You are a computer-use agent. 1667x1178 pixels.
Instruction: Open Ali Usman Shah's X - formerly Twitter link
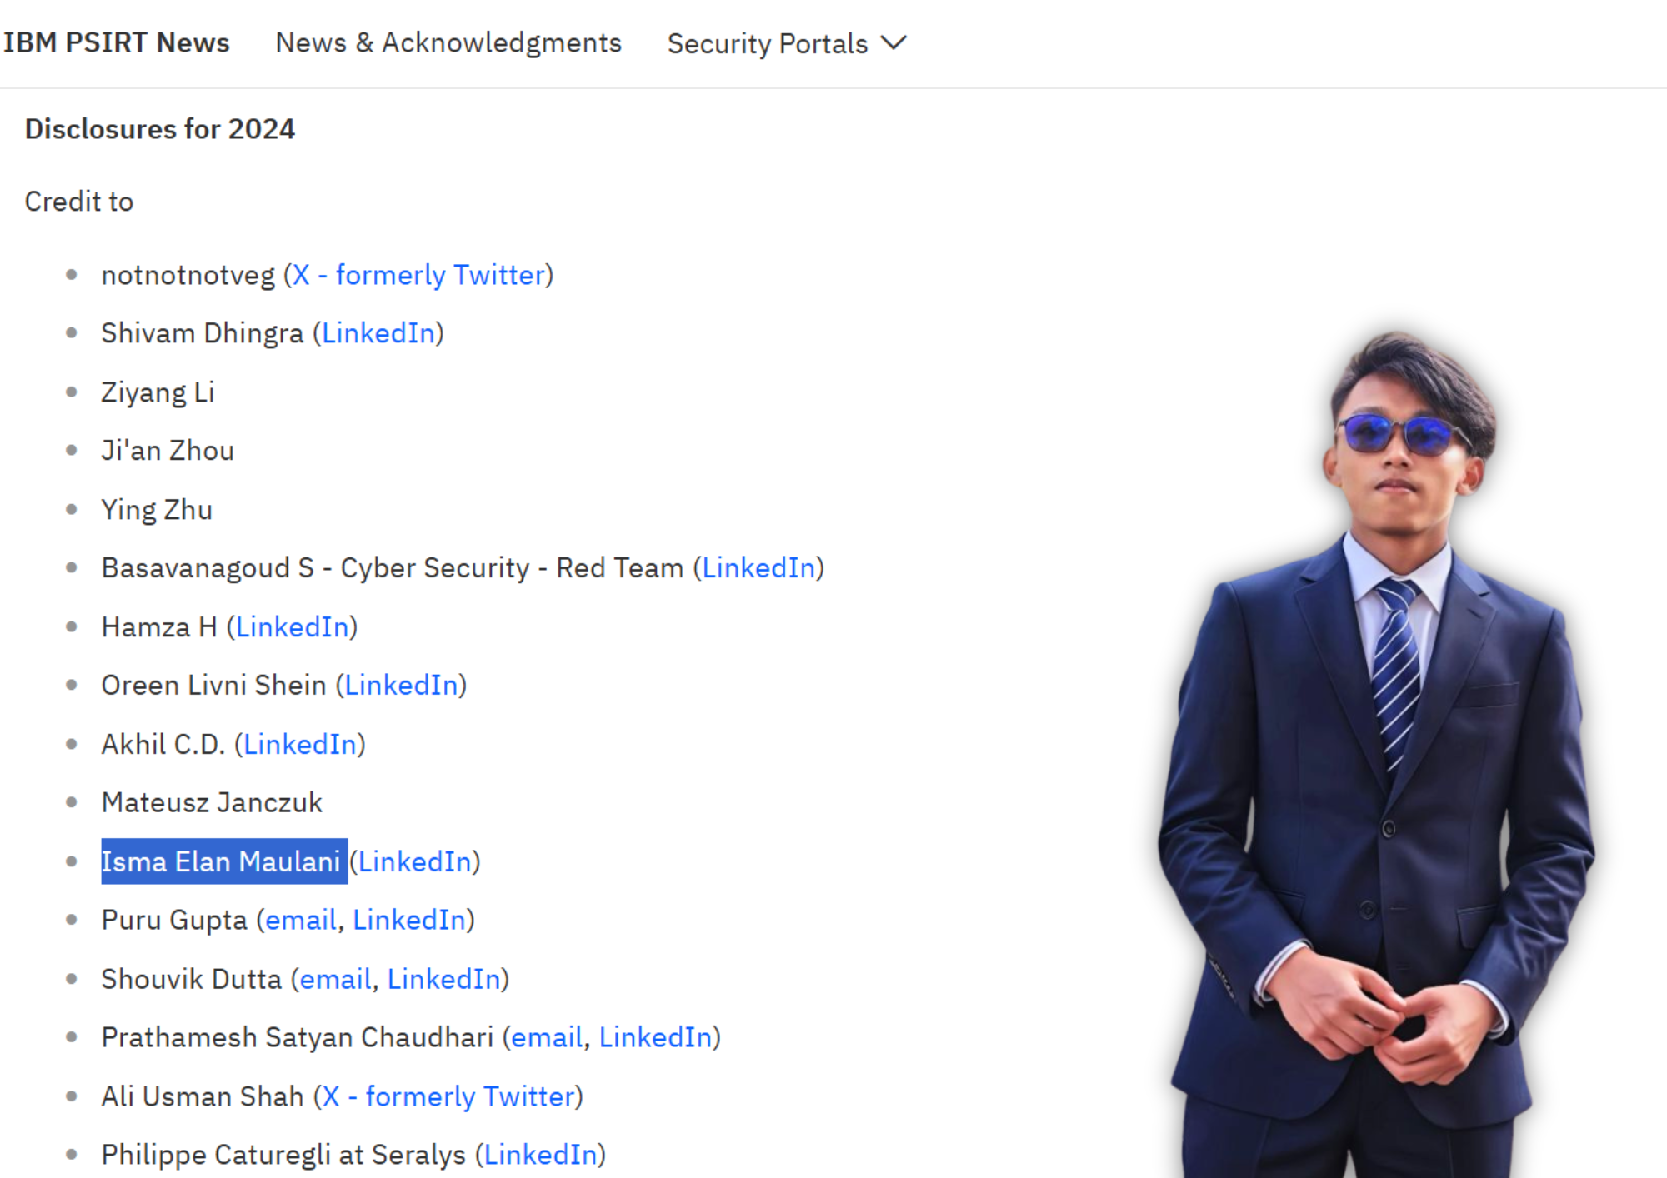tap(448, 1097)
